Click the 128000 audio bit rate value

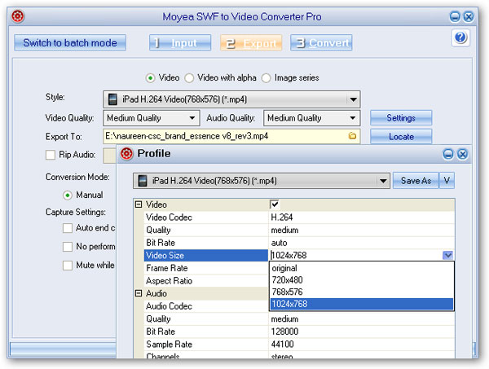click(x=284, y=332)
